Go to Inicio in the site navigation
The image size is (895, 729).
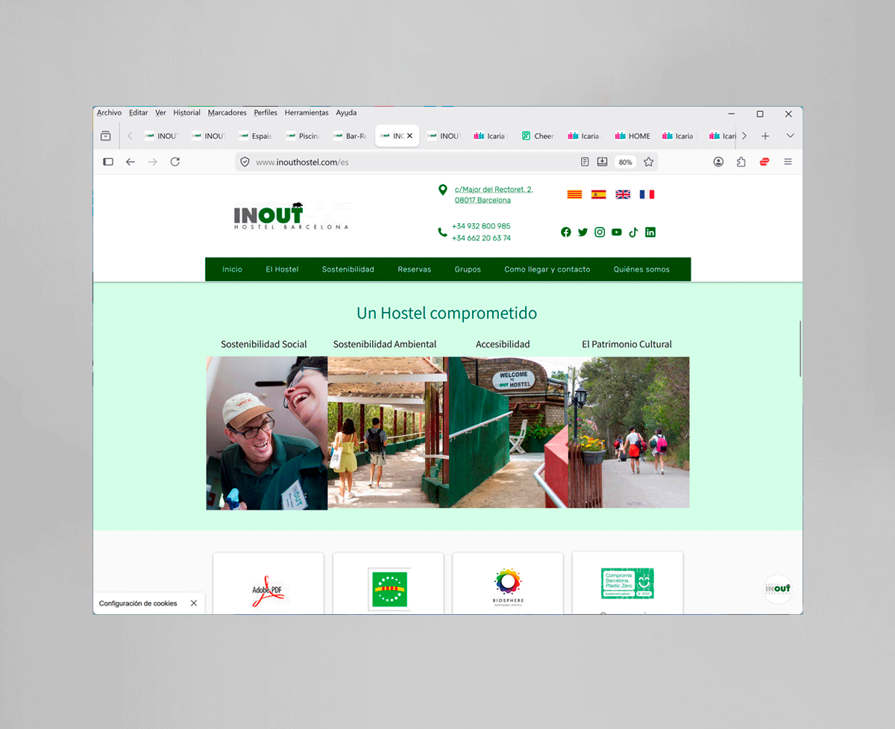click(232, 269)
